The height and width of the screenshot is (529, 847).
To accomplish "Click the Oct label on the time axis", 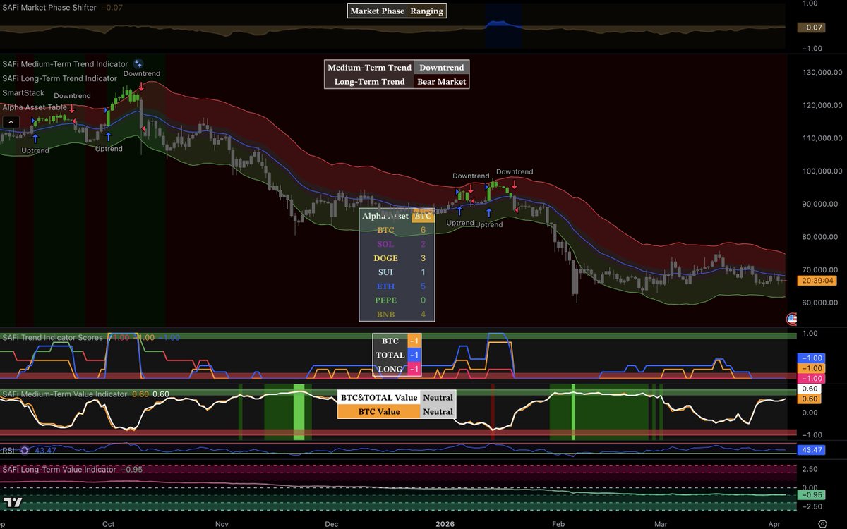I will [x=108, y=524].
